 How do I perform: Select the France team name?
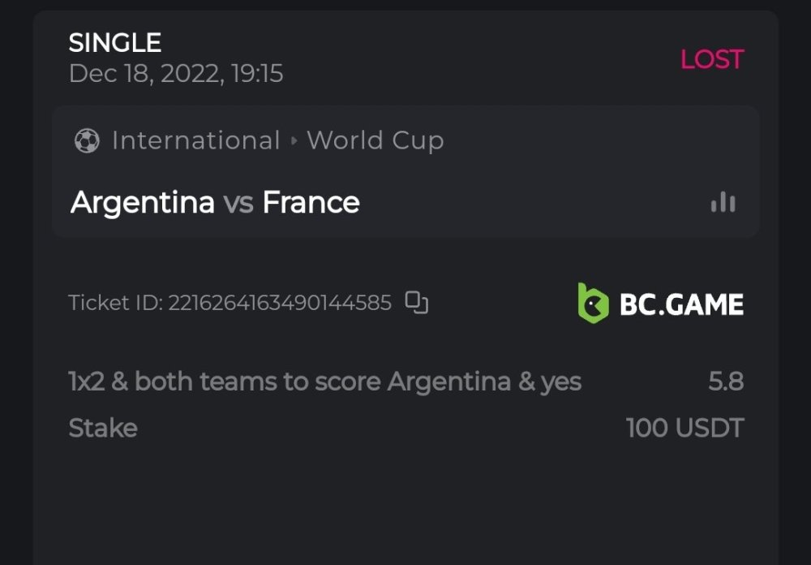click(311, 202)
